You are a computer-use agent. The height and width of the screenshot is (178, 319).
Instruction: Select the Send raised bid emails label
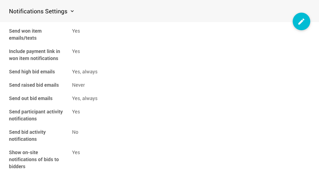pyautogui.click(x=34, y=85)
